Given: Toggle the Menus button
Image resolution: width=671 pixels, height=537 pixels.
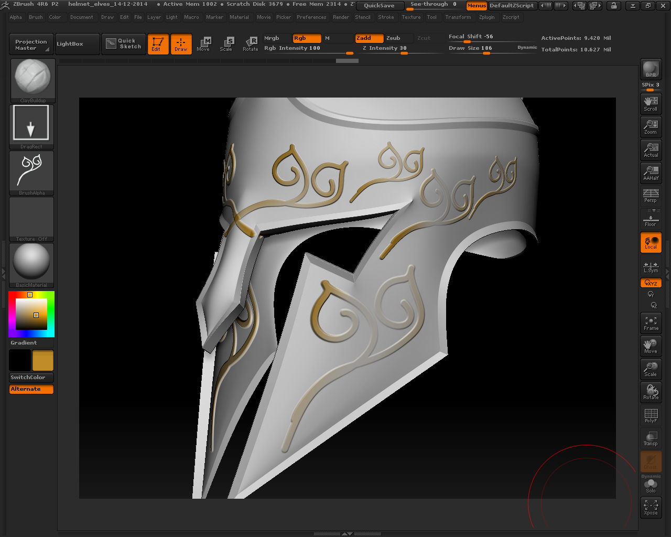Looking at the screenshot, I should click(477, 6).
